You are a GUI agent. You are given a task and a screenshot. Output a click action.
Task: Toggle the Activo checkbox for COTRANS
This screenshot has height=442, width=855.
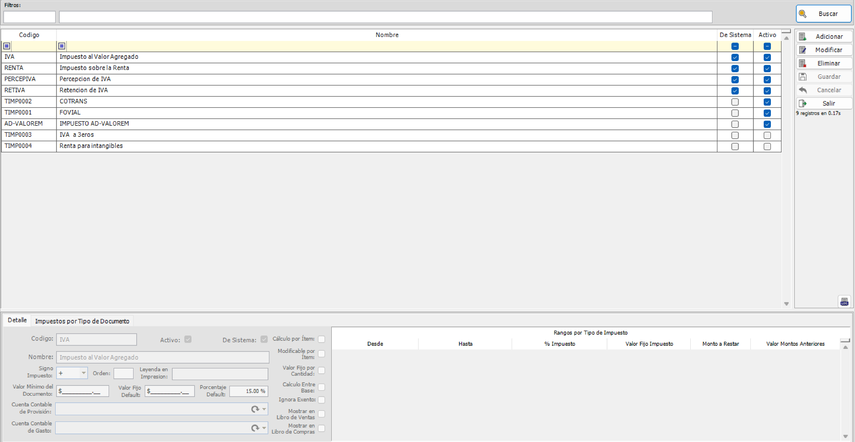(x=767, y=102)
